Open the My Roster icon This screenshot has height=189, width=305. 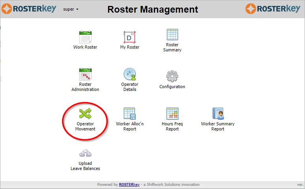129,37
